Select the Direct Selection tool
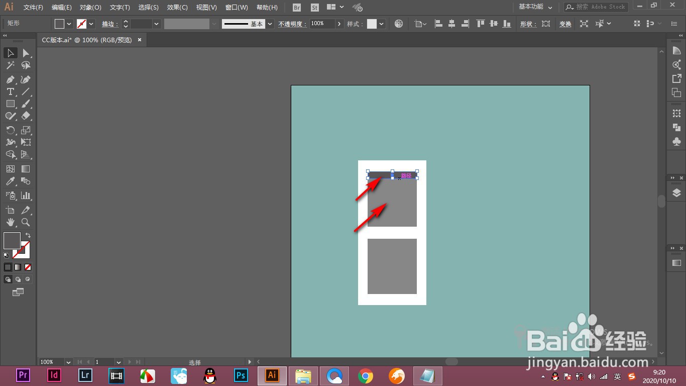This screenshot has width=686, height=386. pos(26,53)
